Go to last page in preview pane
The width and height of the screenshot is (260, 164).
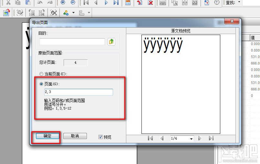211,138
